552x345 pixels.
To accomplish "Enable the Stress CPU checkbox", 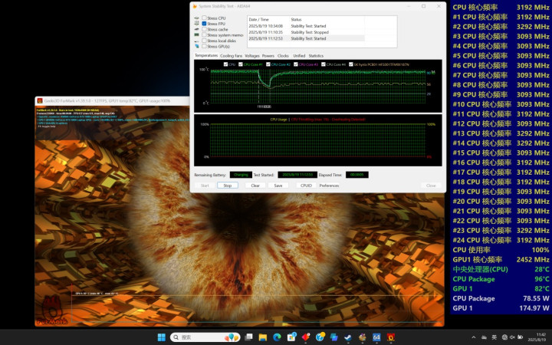I will click(x=204, y=18).
